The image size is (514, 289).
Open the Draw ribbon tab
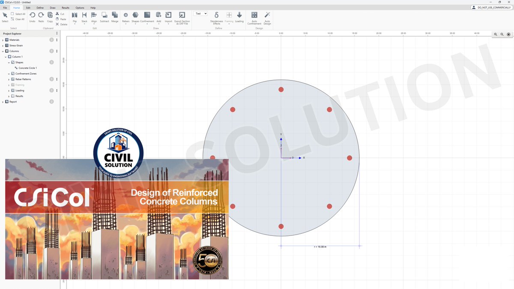click(x=53, y=8)
